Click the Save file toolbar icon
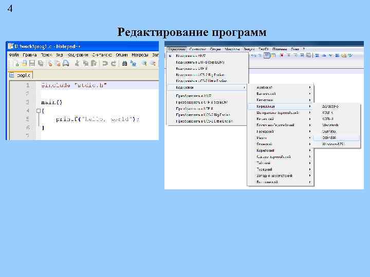Viewport: 370px width, 277px height. click(x=32, y=63)
